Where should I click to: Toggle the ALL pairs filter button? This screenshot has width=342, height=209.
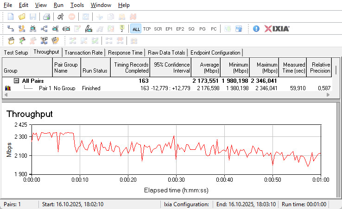(x=136, y=29)
